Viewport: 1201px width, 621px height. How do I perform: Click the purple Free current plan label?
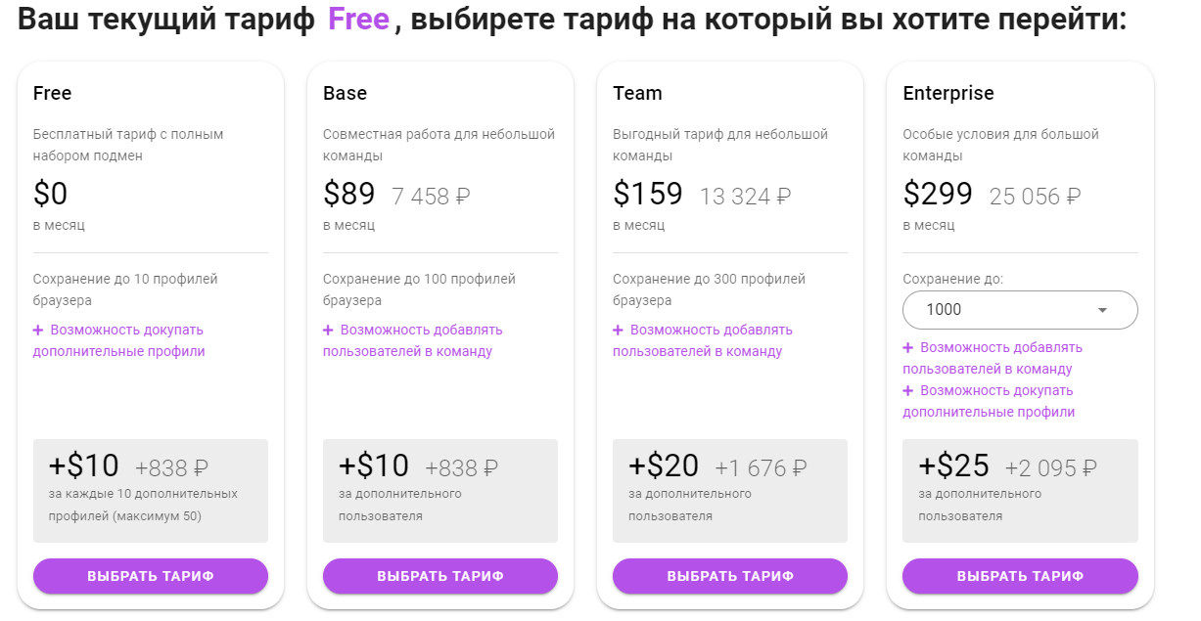pos(358,20)
